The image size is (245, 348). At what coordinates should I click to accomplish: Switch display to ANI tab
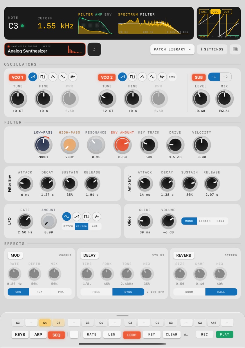[x=204, y=12]
